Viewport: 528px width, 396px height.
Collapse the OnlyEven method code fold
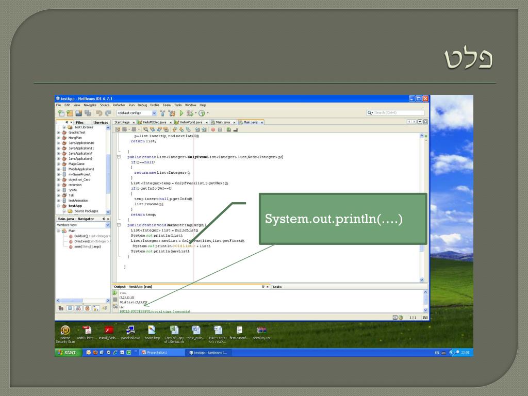119,157
